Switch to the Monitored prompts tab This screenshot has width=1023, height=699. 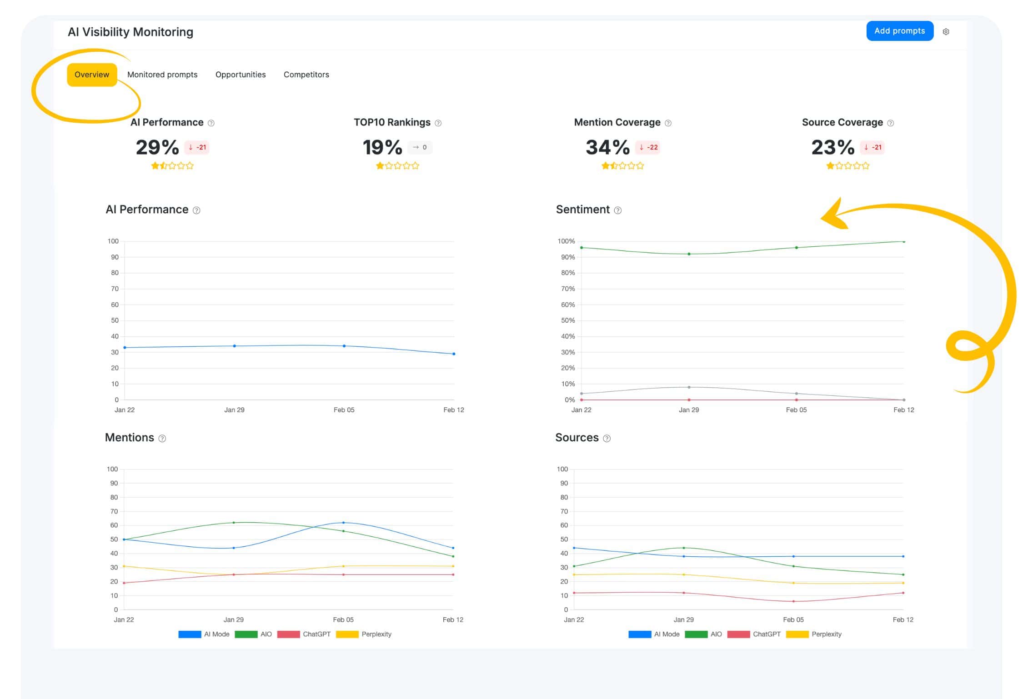162,74
